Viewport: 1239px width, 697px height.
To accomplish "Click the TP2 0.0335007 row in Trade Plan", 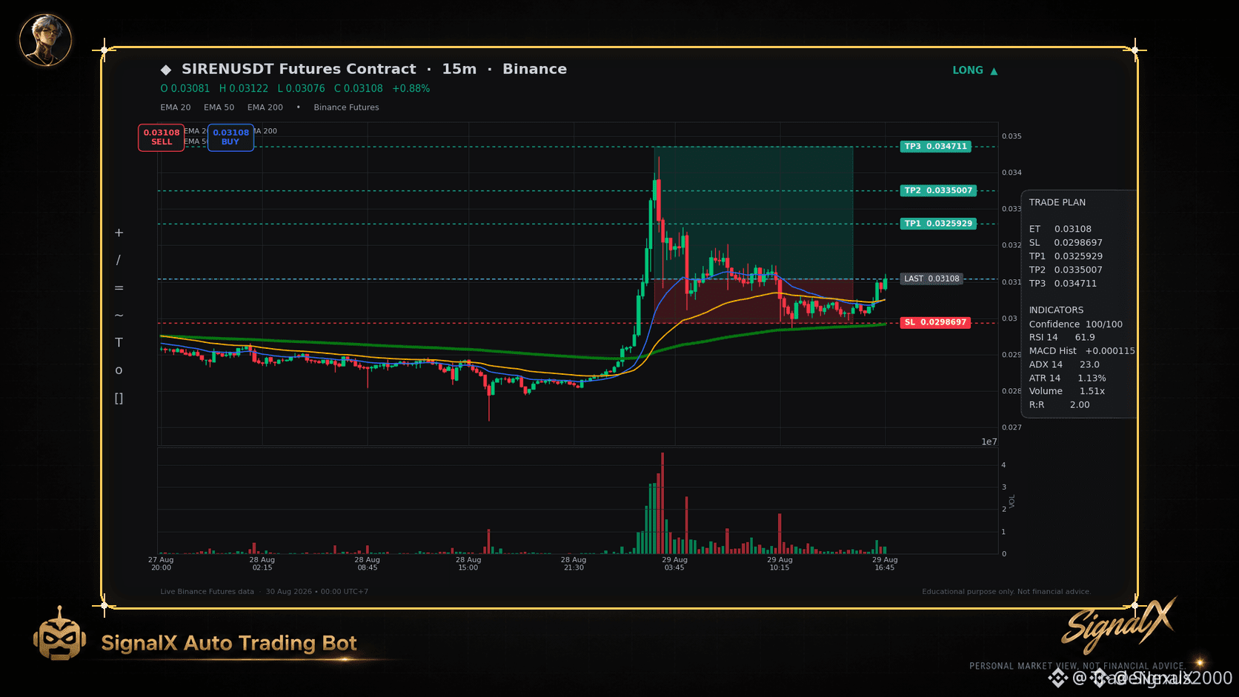I will [1066, 270].
